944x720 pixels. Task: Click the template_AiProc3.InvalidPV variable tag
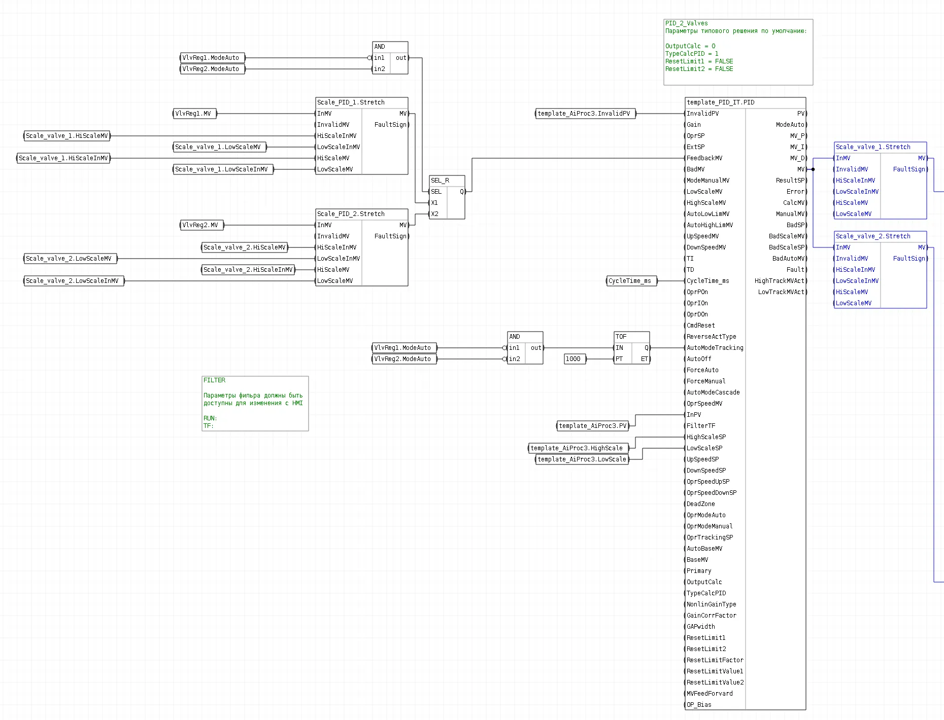(586, 114)
